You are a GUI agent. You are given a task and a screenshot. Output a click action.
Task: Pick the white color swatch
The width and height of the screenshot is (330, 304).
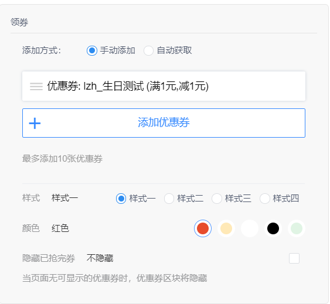(x=250, y=228)
